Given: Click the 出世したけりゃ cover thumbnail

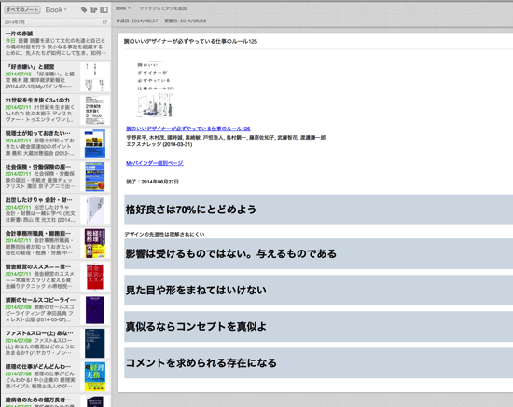Looking at the screenshot, I should coord(95,210).
